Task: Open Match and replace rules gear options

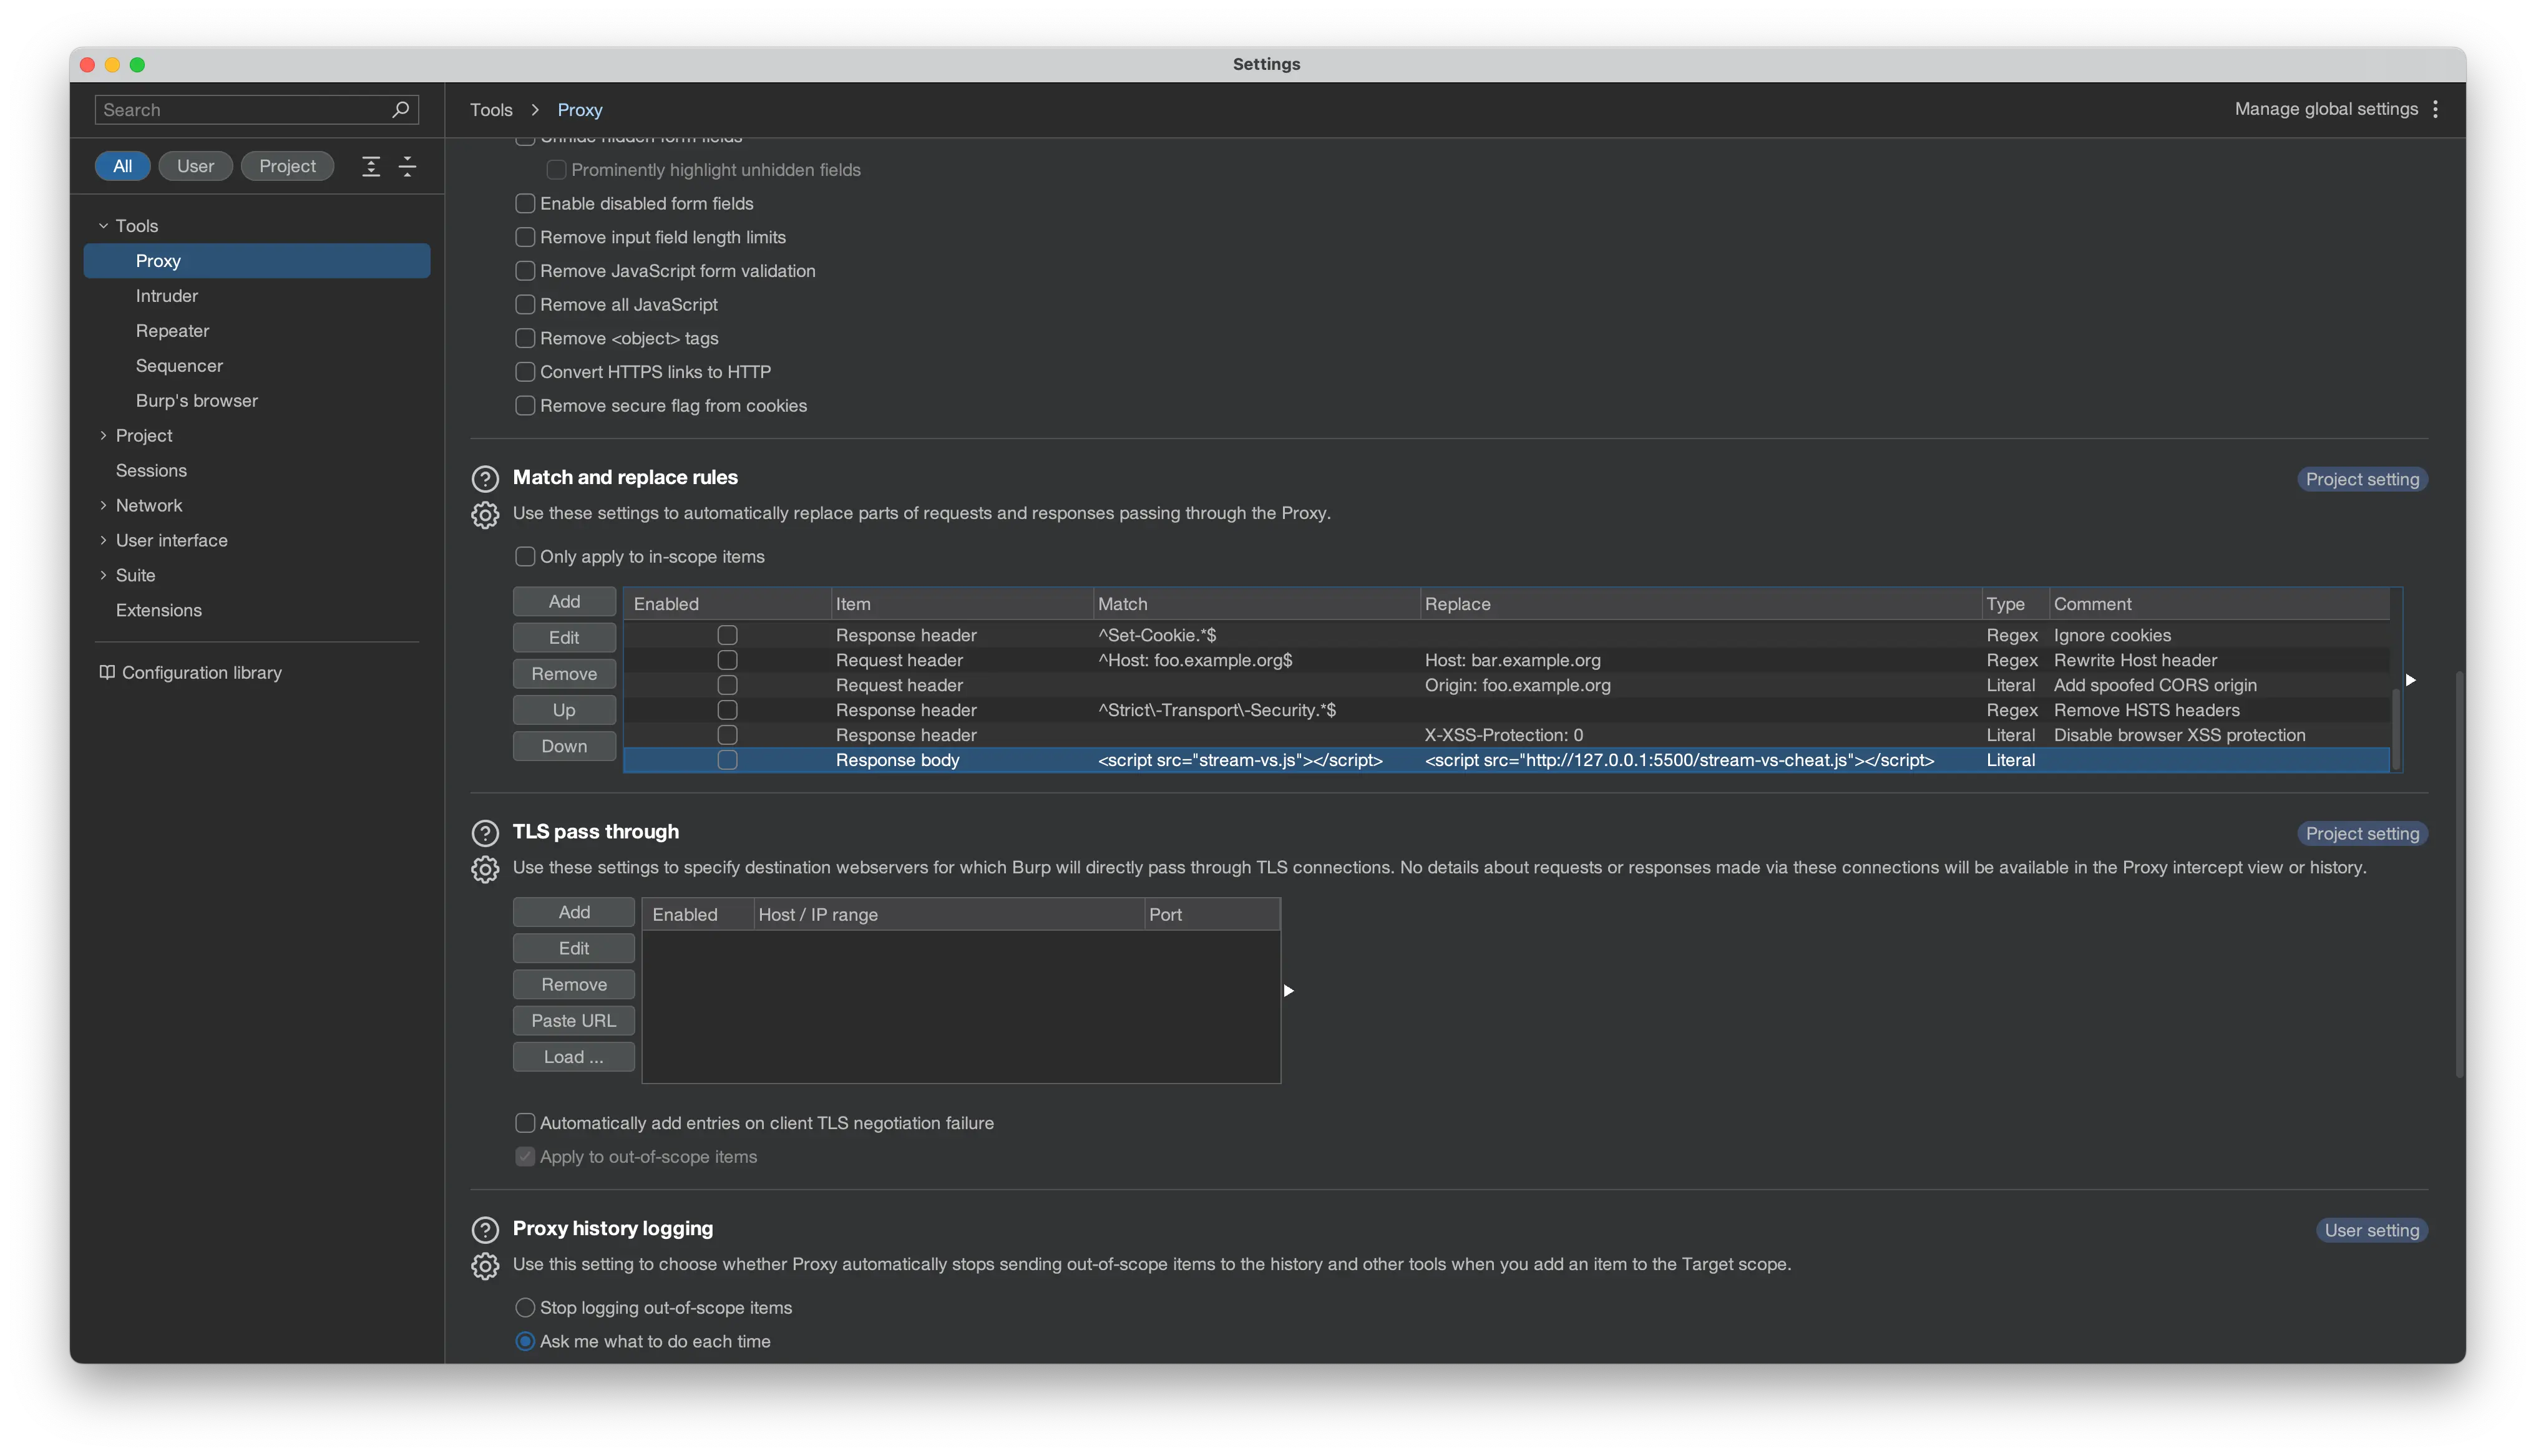Action: [485, 515]
